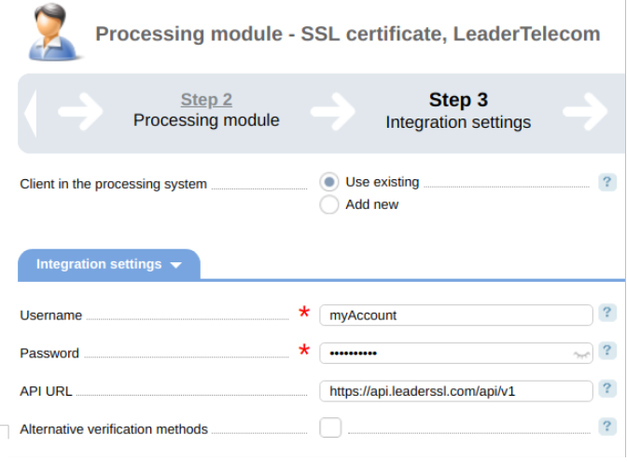
Task: Click help icon beside API URL field
Action: [607, 389]
